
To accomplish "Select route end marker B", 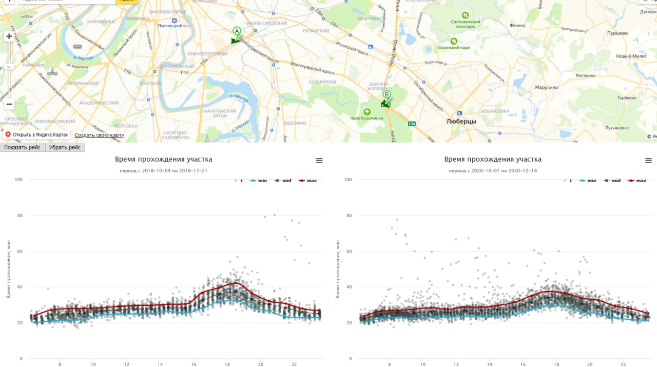I will click(x=387, y=94).
